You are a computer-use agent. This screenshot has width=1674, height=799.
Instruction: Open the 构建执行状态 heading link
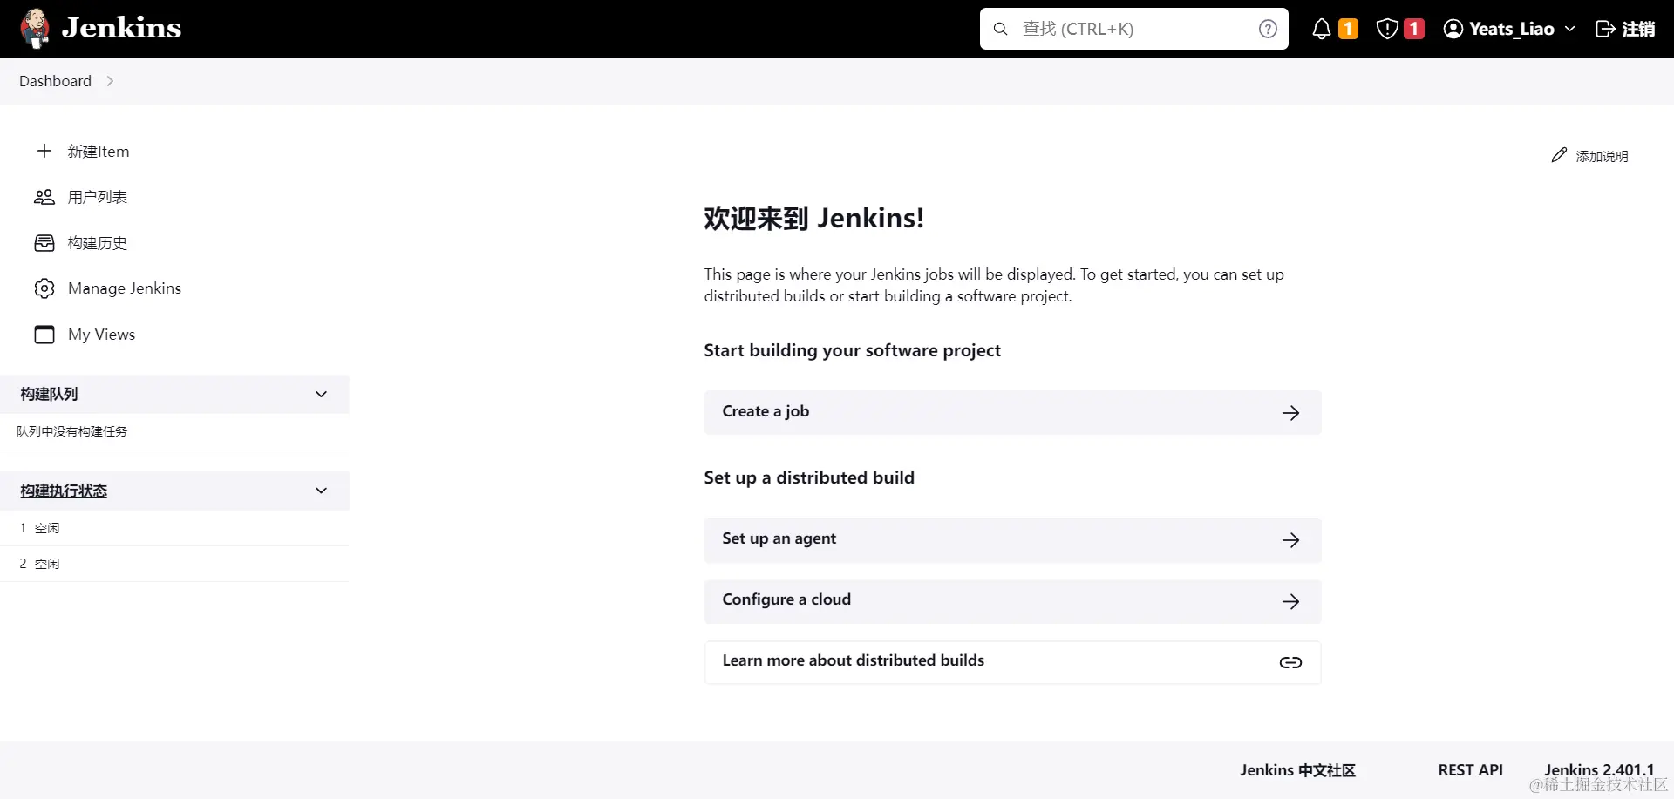tap(64, 491)
